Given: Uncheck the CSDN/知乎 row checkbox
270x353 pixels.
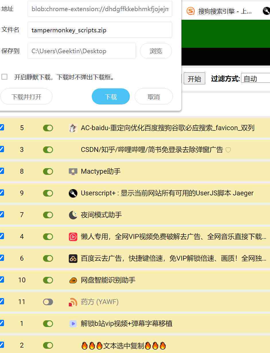Looking at the screenshot, I should point(1,149).
